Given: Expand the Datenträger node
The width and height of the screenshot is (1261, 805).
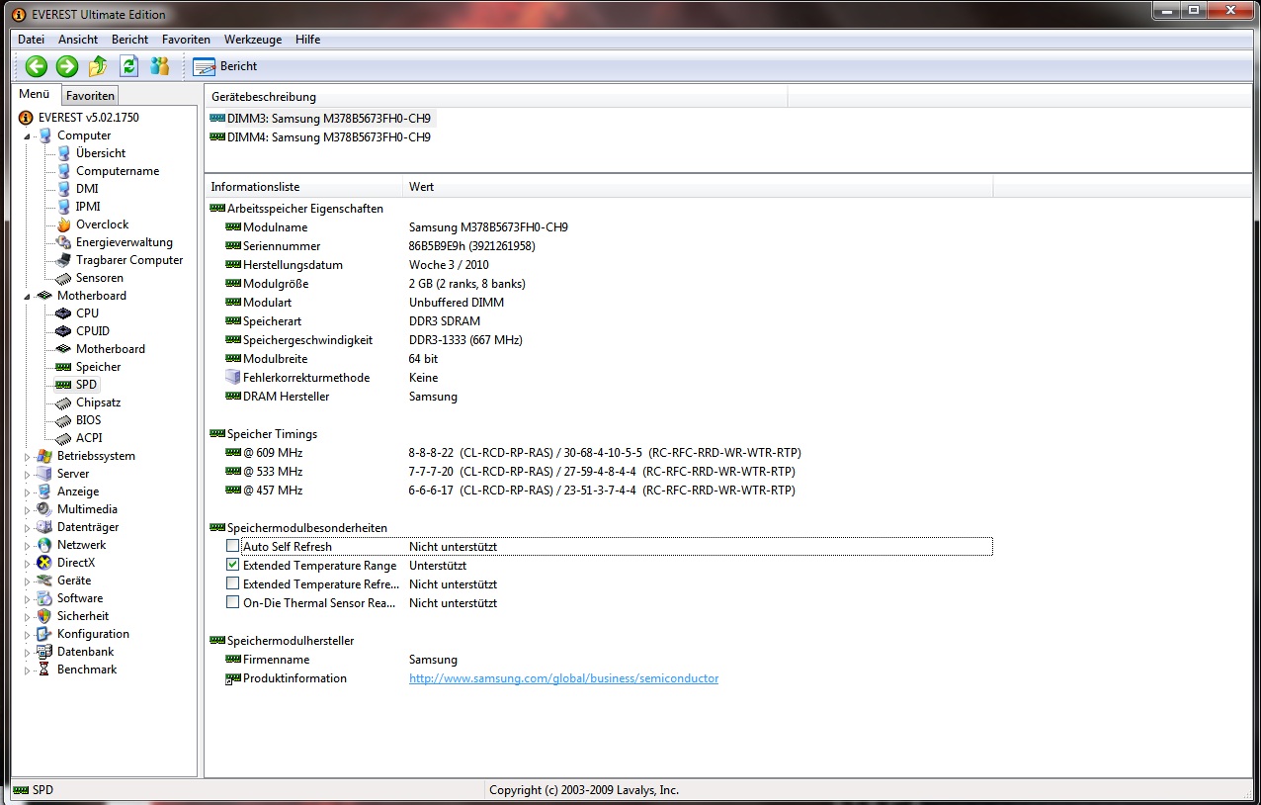Looking at the screenshot, I should [x=27, y=527].
